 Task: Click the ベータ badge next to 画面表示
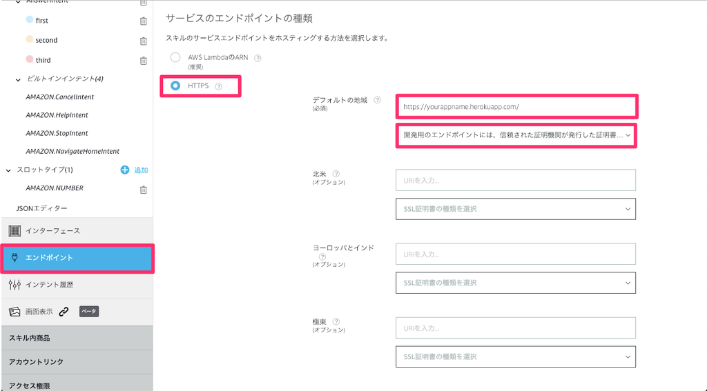pyautogui.click(x=89, y=311)
